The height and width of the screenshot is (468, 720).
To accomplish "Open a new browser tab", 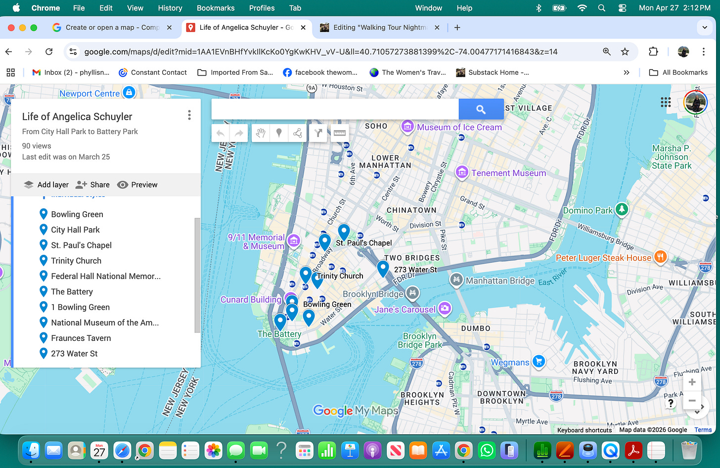I will 457,28.
